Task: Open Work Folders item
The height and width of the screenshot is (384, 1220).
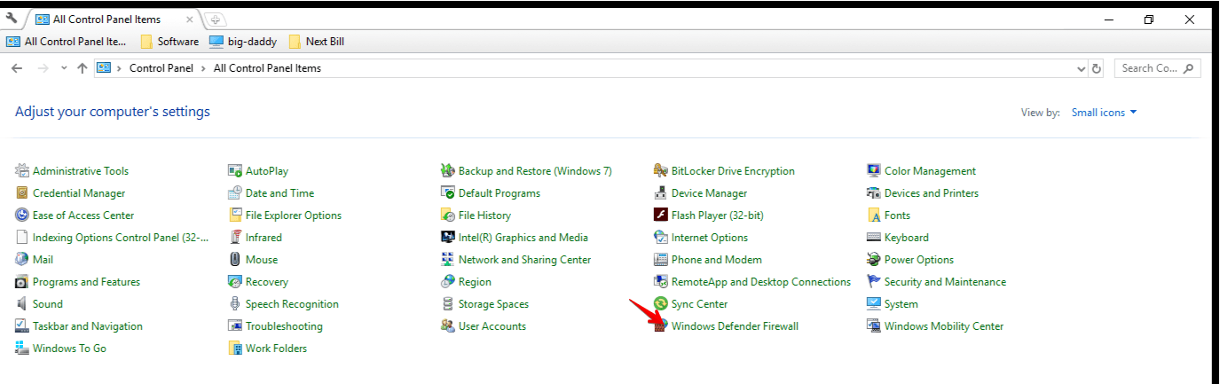Action: point(276,349)
